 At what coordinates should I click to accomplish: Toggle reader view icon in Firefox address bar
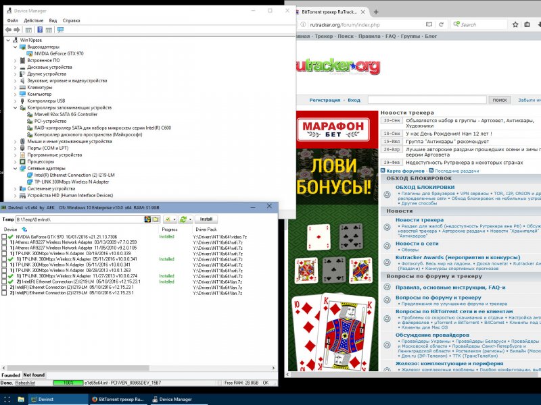pyautogui.click(x=429, y=24)
